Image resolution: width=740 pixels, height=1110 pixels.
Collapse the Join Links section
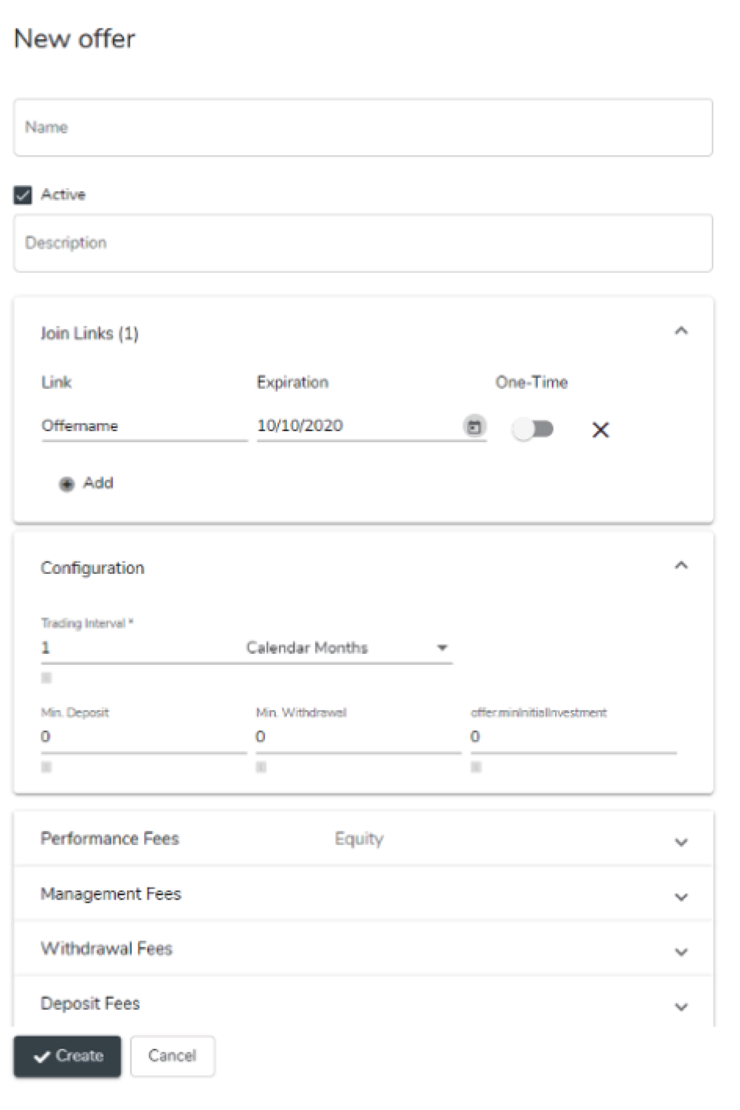coord(681,331)
